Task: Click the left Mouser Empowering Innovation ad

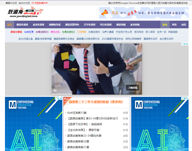Action: pyautogui.click(x=34, y=124)
